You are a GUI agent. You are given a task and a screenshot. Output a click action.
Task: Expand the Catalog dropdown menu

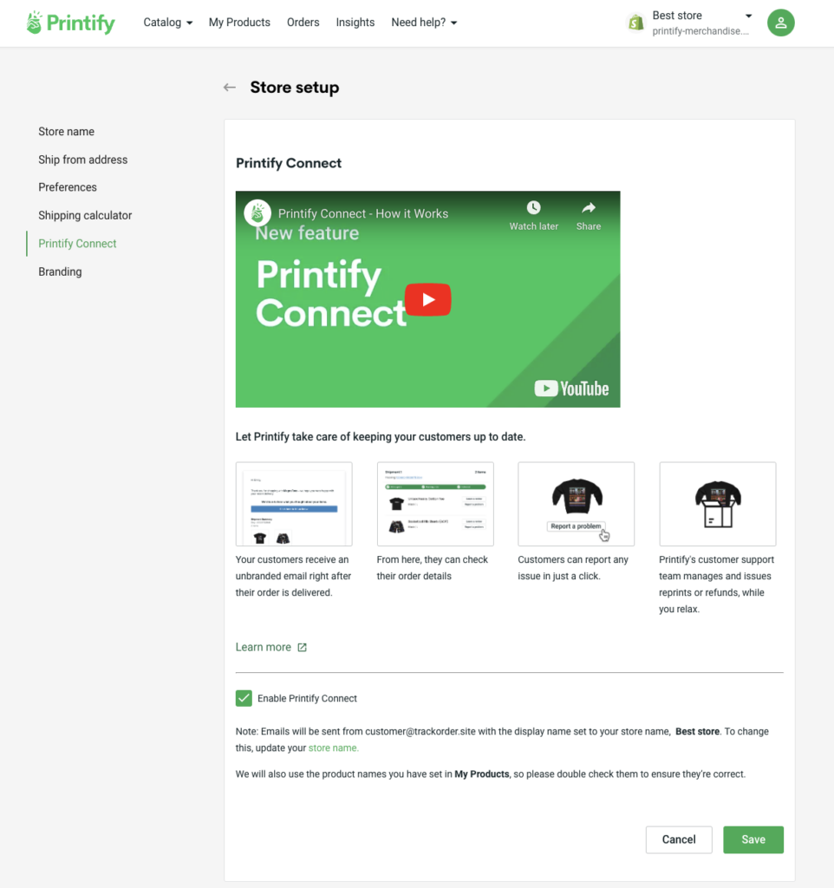pyautogui.click(x=167, y=23)
